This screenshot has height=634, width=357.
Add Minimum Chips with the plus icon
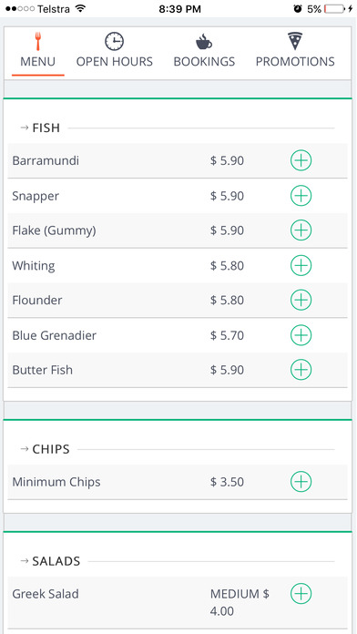pos(301,482)
